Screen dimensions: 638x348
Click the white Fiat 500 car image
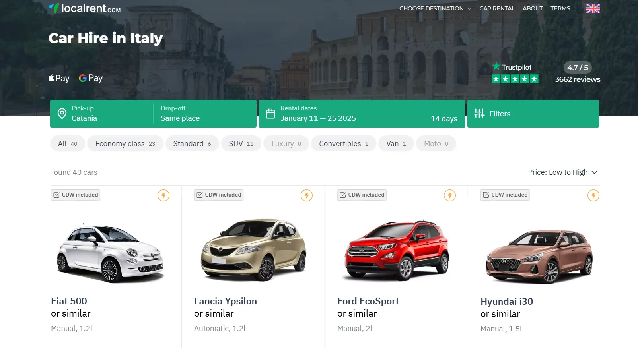coord(110,253)
